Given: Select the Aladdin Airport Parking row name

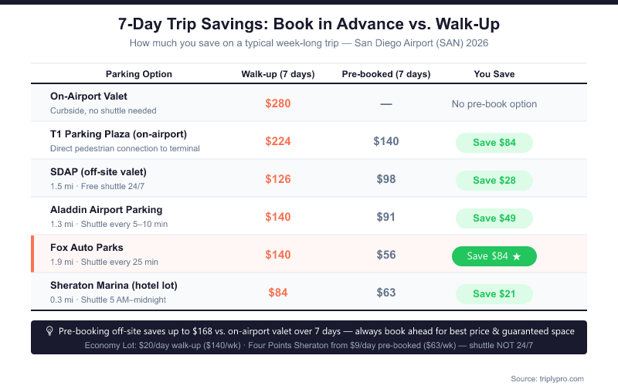Looking at the screenshot, I should [106, 210].
